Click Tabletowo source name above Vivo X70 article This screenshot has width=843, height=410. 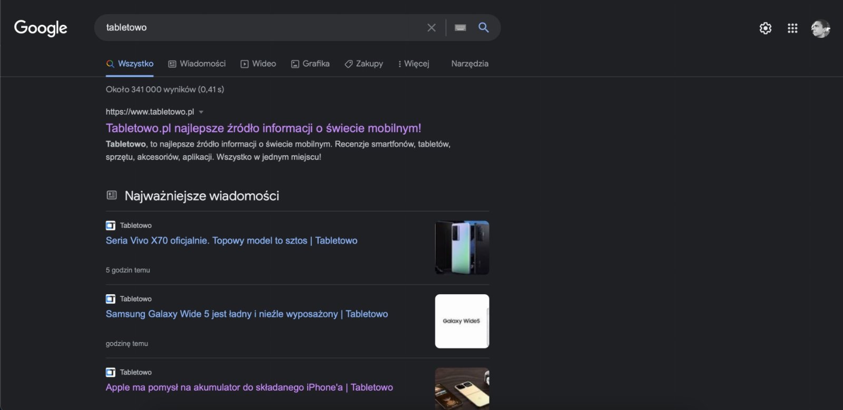136,225
